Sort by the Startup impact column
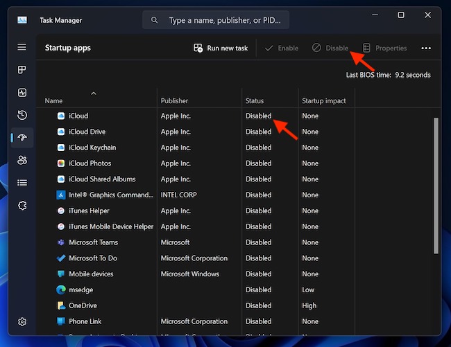451x347 pixels. point(323,100)
